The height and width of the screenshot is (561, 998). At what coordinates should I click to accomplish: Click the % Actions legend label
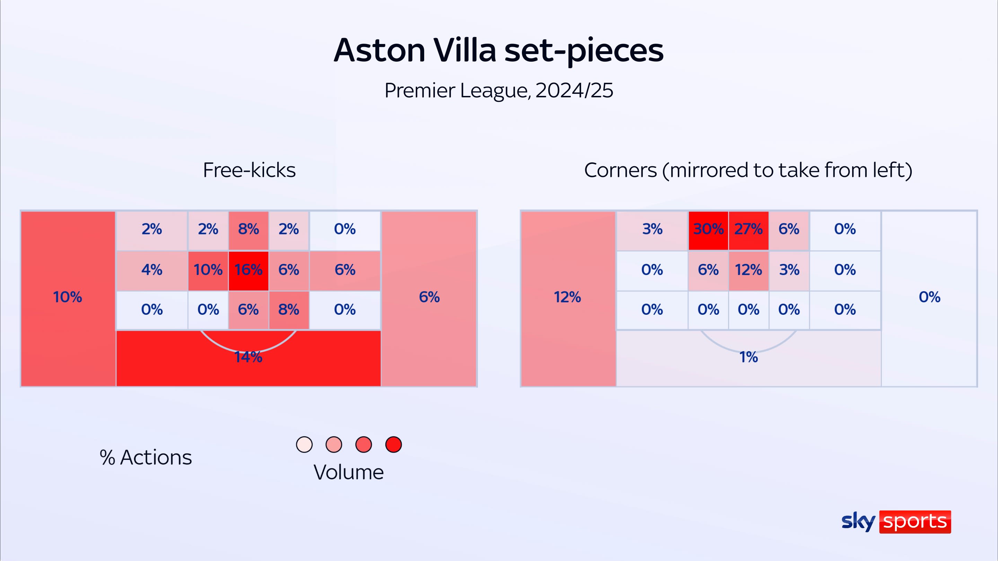coord(146,457)
